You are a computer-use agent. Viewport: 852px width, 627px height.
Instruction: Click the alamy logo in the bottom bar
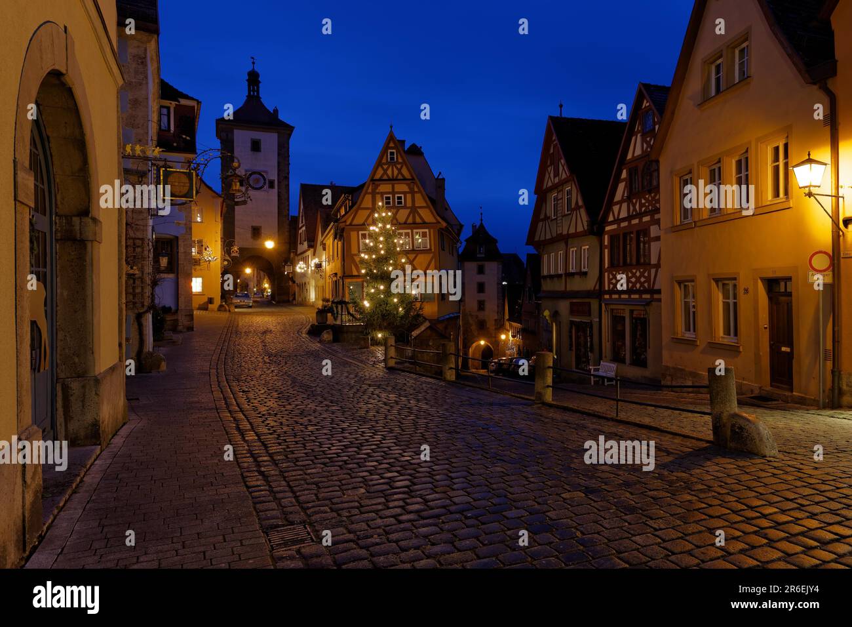pos(66,597)
